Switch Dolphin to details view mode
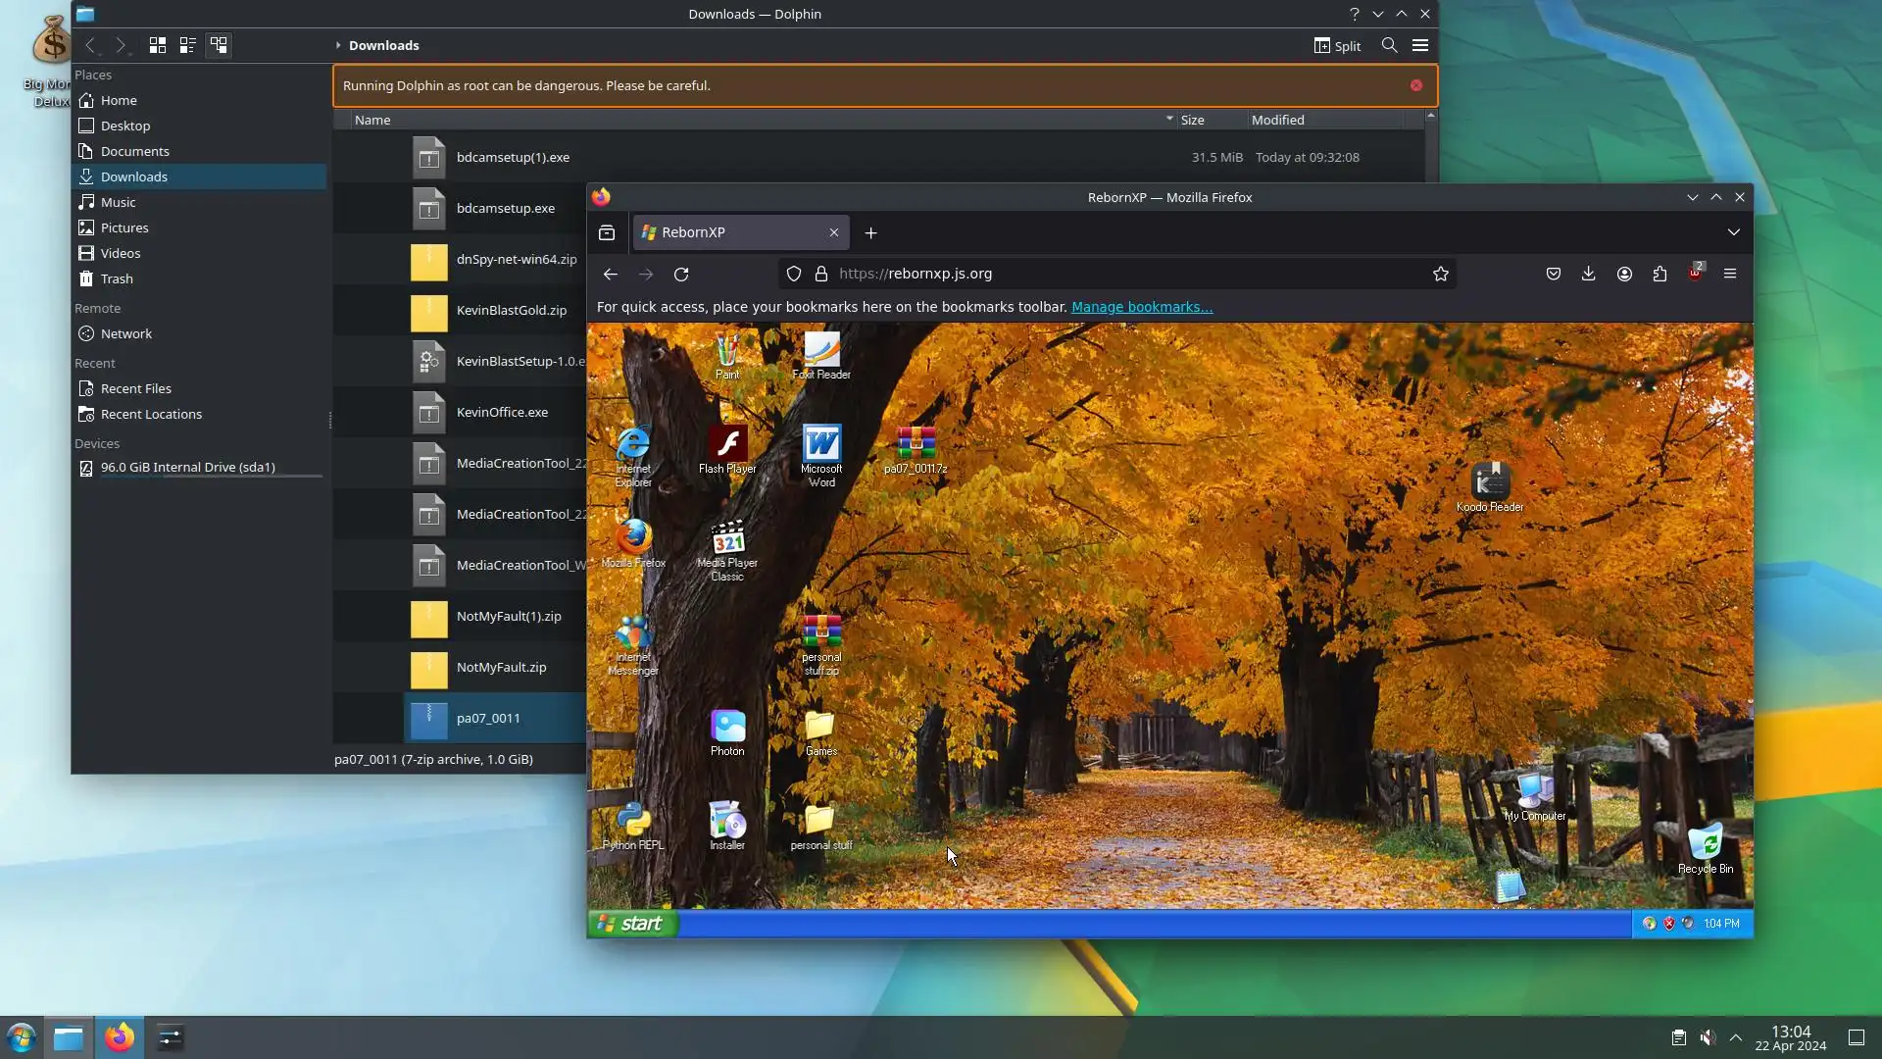This screenshot has height=1059, width=1882. 219,45
